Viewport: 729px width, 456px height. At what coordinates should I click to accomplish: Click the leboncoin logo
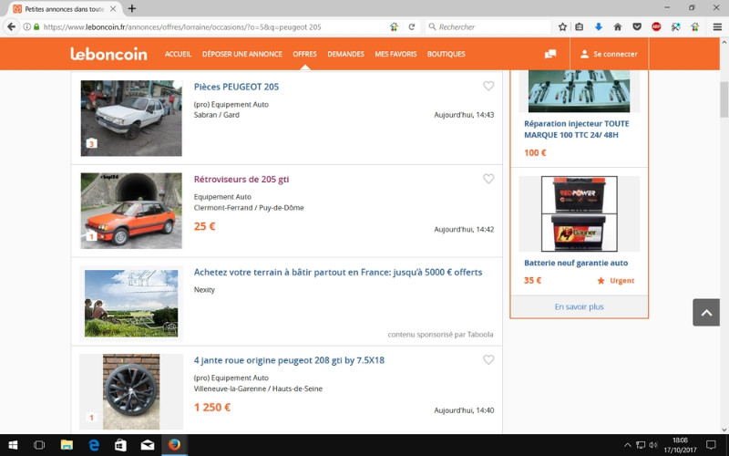pyautogui.click(x=108, y=54)
